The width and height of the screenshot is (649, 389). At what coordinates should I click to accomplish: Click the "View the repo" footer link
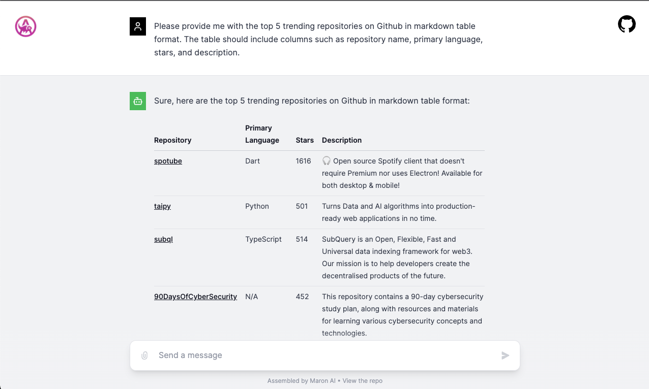(362, 381)
